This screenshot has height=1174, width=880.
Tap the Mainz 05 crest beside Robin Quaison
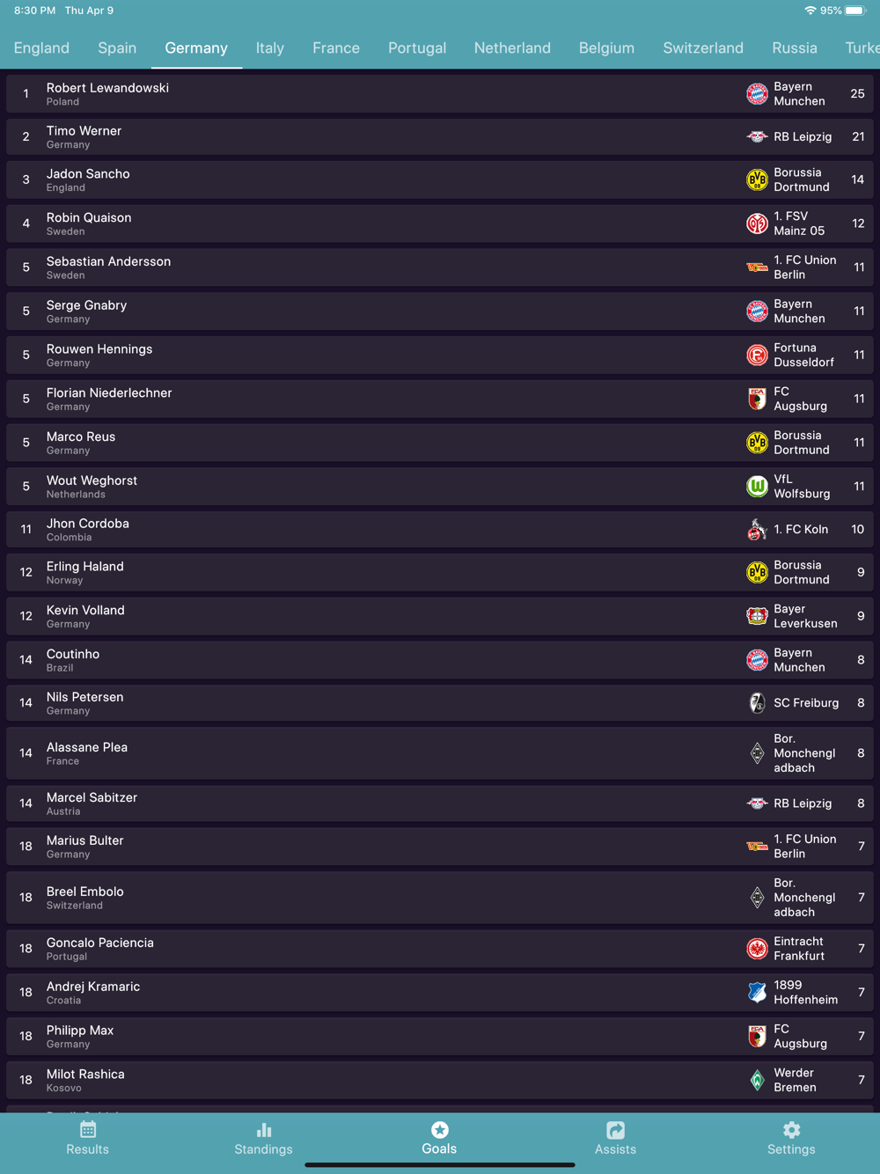click(x=757, y=224)
